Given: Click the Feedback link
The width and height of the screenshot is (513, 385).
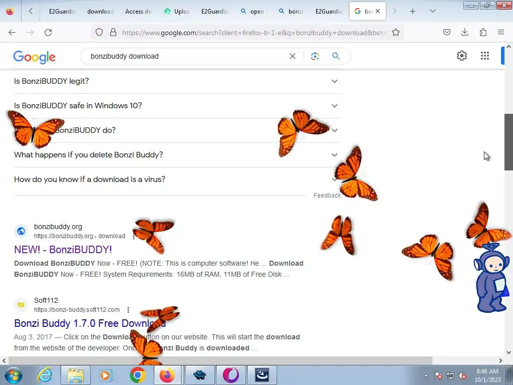Looking at the screenshot, I should (x=327, y=196).
